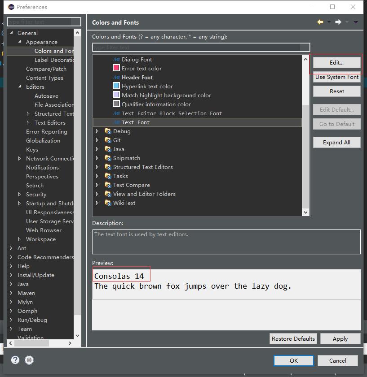
Task: Click Structured Text Editors folder icon
Action: [108, 167]
